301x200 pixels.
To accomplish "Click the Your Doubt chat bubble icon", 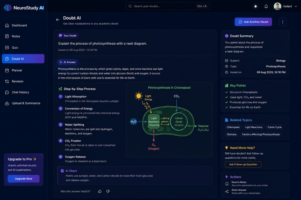I will (60, 36).
